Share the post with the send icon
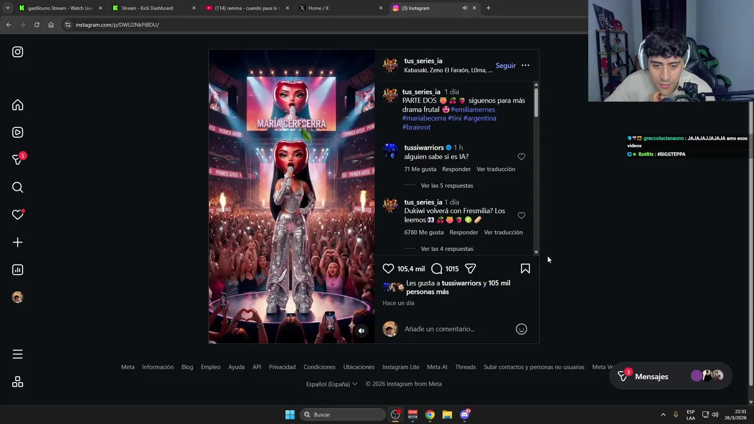The height and width of the screenshot is (424, 754). [470, 269]
